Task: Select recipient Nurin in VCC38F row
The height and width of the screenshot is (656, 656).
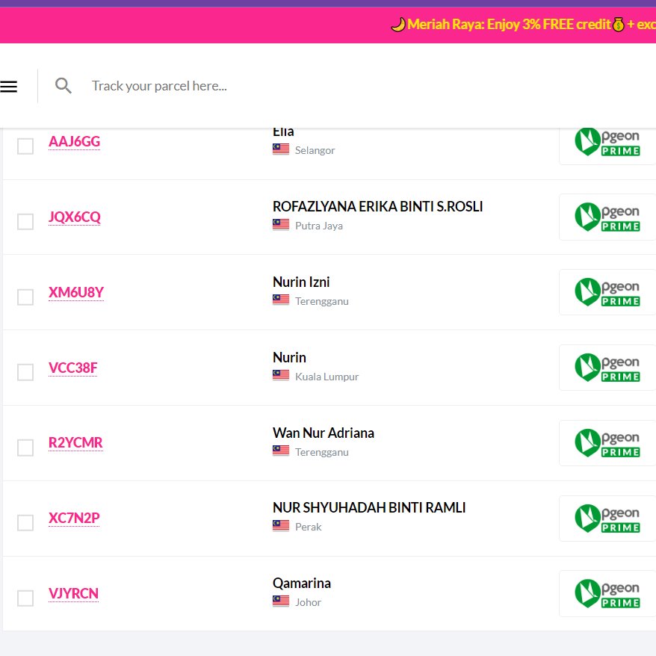Action: 289,357
